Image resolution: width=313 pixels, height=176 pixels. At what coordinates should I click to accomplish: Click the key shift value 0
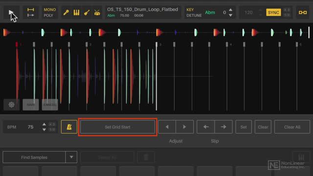224,13
